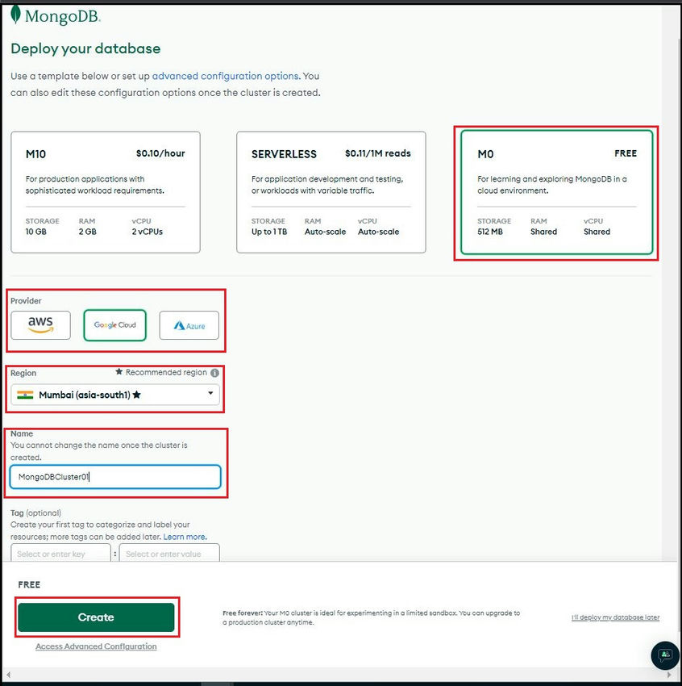Select the M0 FREE cluster tier
The width and height of the screenshot is (682, 686).
[x=556, y=192]
